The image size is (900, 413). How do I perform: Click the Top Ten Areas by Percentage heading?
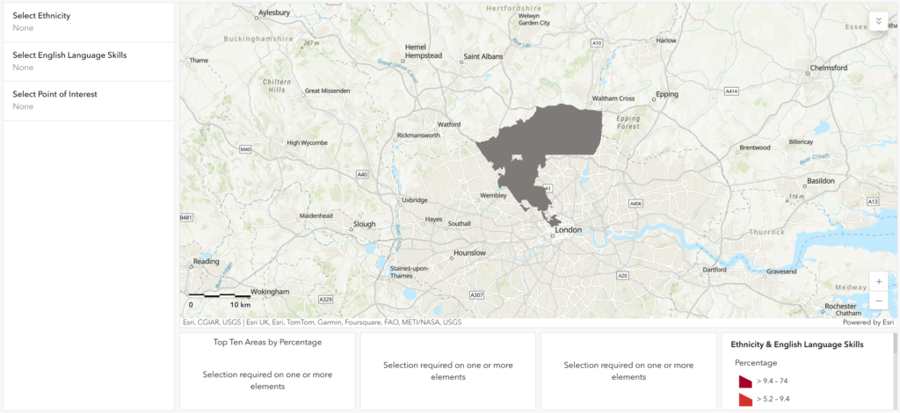click(x=267, y=343)
